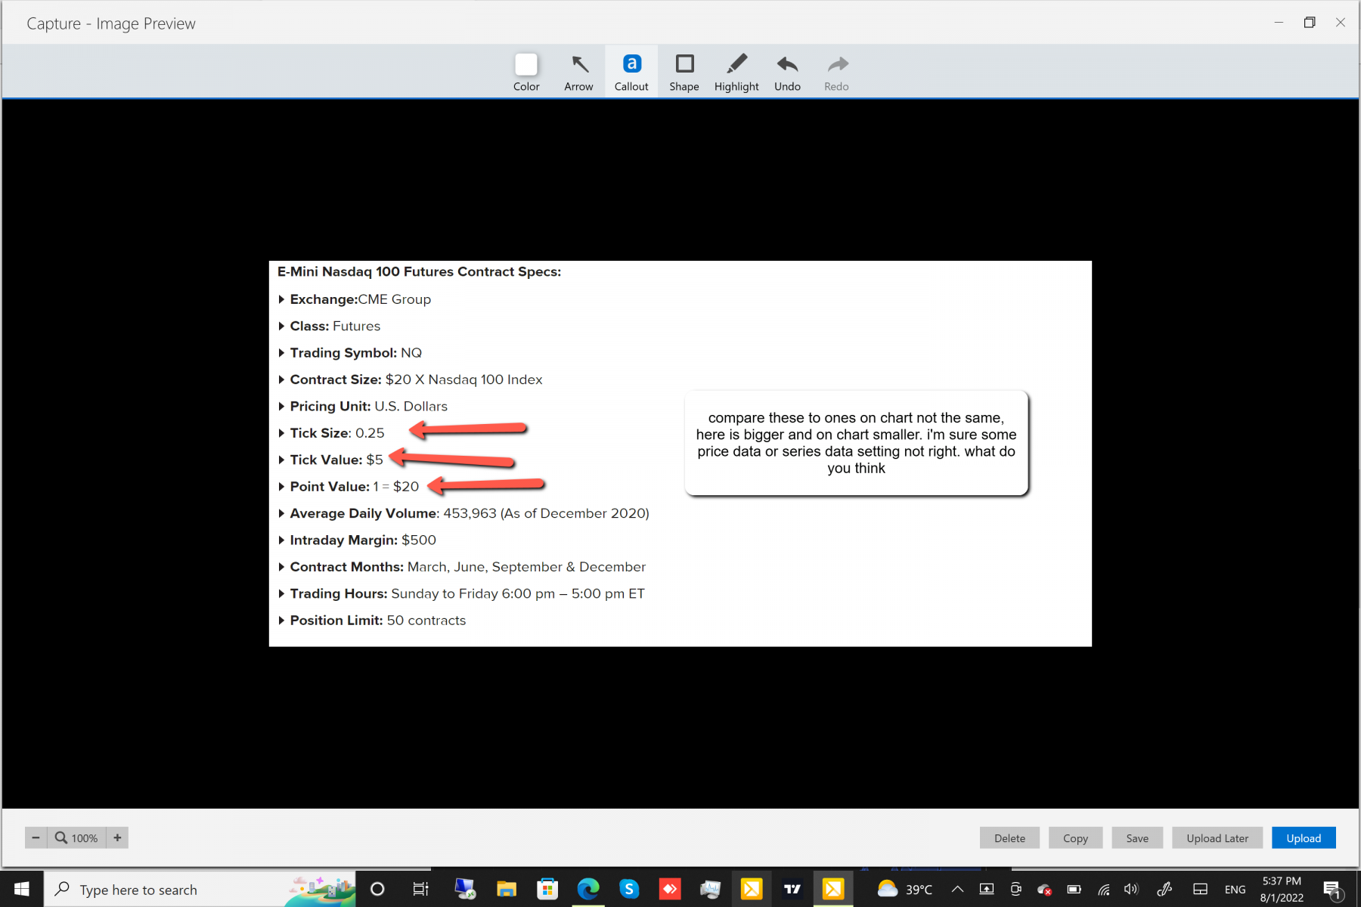Open Wi-Fi network settings
The width and height of the screenshot is (1361, 907).
(x=1104, y=889)
